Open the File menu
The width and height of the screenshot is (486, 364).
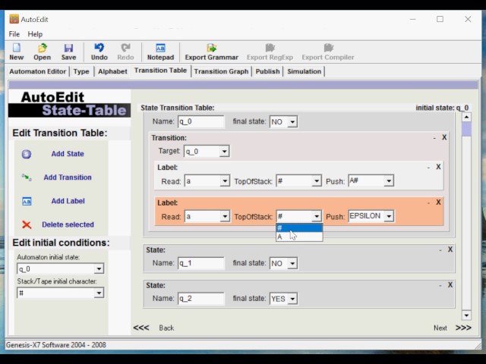(x=14, y=34)
